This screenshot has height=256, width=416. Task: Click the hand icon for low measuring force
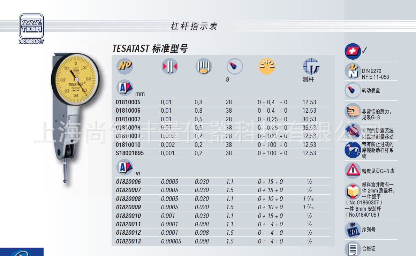353,111
